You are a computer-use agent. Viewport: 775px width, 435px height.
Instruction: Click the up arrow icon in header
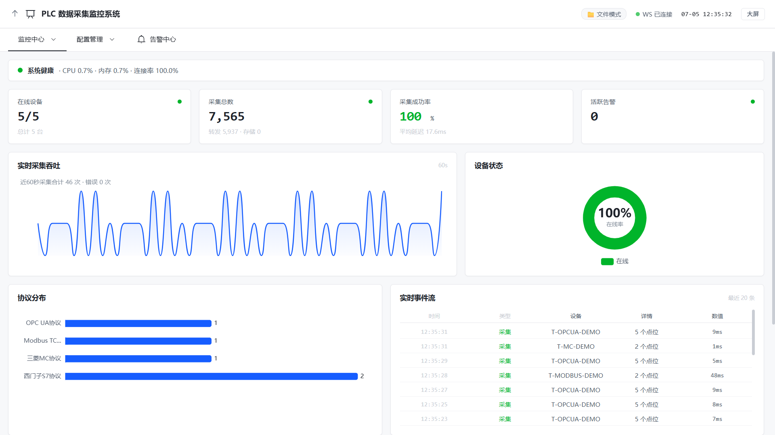click(x=15, y=14)
